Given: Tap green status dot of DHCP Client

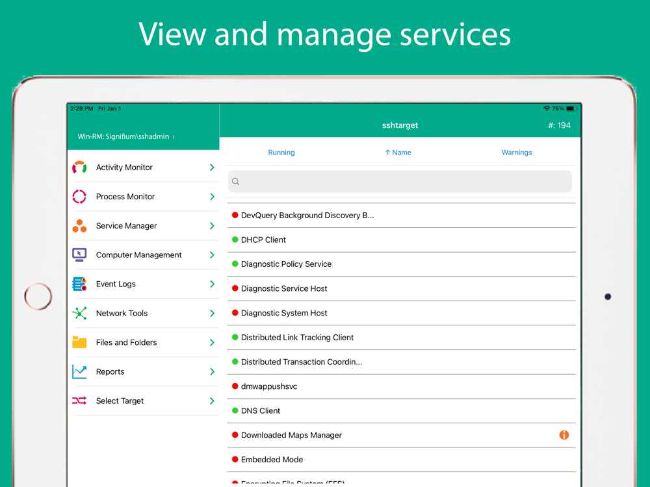Looking at the screenshot, I should (x=235, y=240).
